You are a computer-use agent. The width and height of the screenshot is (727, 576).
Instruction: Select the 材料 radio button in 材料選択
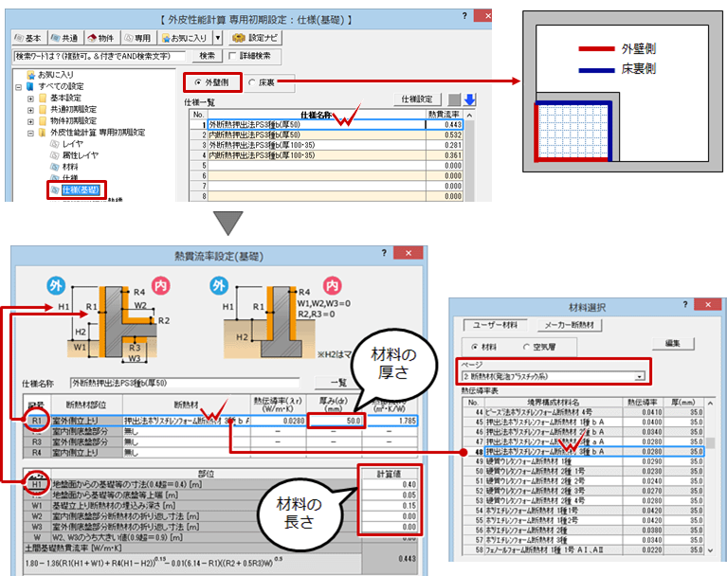coord(474,347)
